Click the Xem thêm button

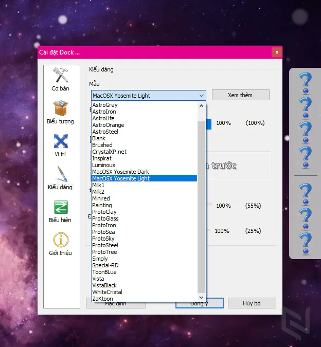[x=241, y=95]
